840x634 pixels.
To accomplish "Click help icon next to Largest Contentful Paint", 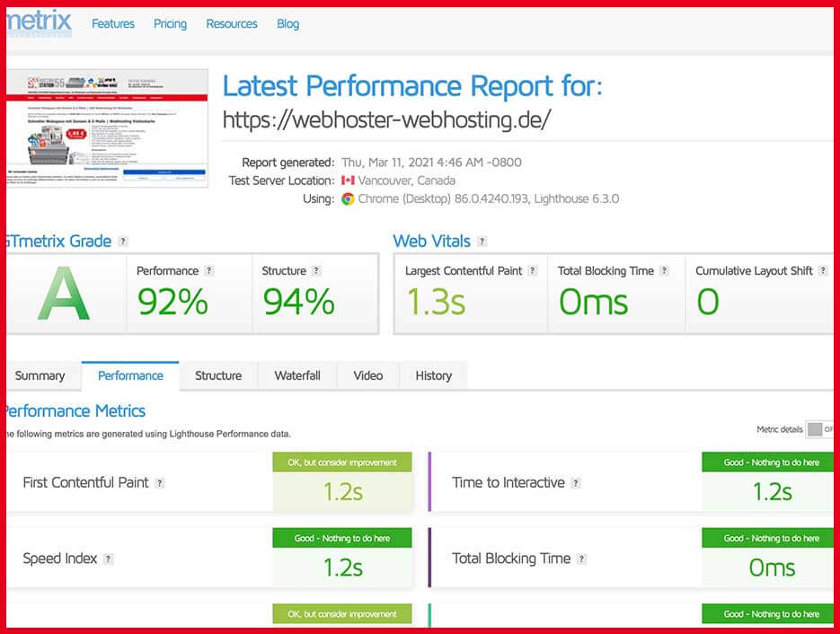I will pyautogui.click(x=533, y=269).
